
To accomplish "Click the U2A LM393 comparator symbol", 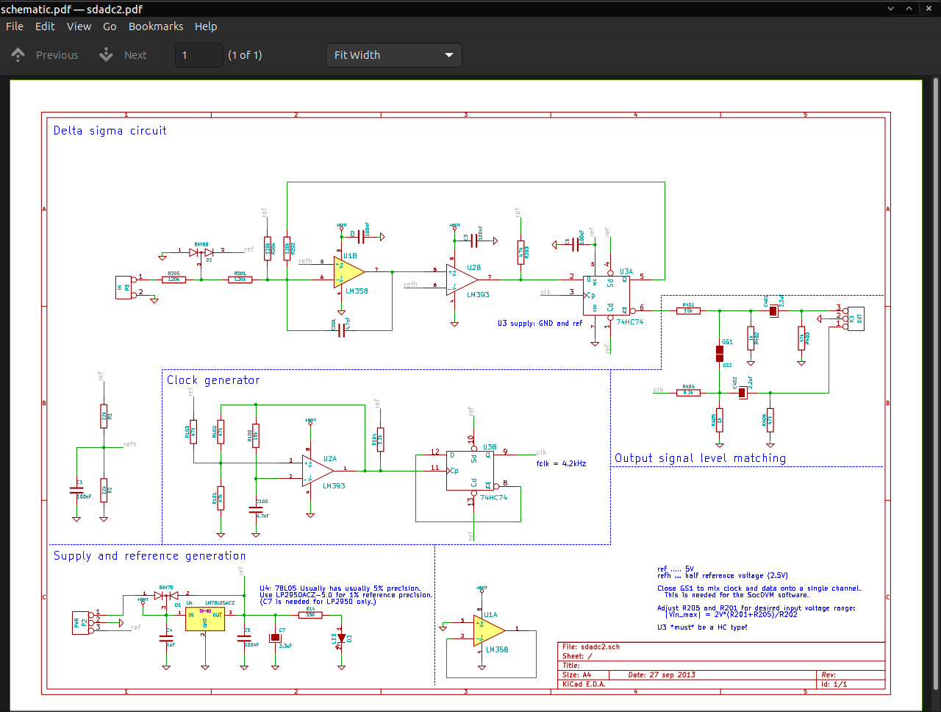I will (x=318, y=471).
